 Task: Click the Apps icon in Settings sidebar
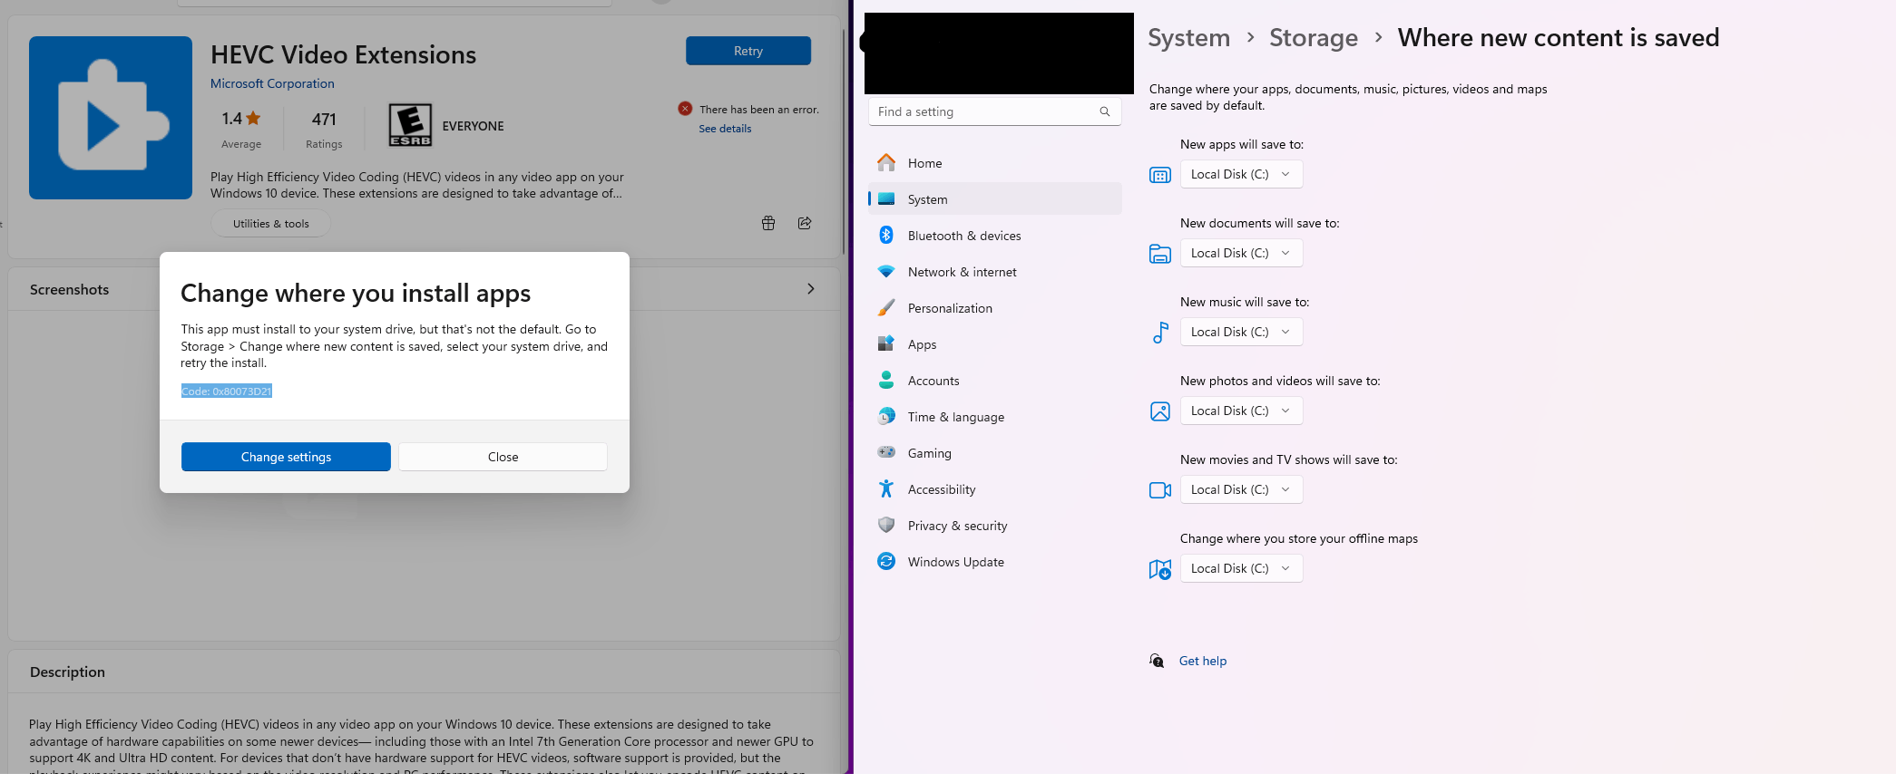point(886,344)
